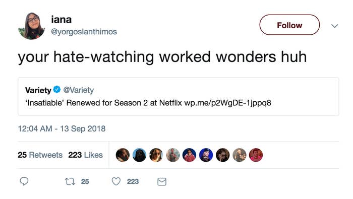This screenshot has height=199, width=353.
Task: Open the wp.me/p2WgDE-1jppq8 link
Action: point(227,103)
